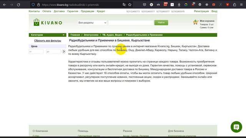Apply price filter with arrow button
246x138 pixels.
(x=64, y=51)
